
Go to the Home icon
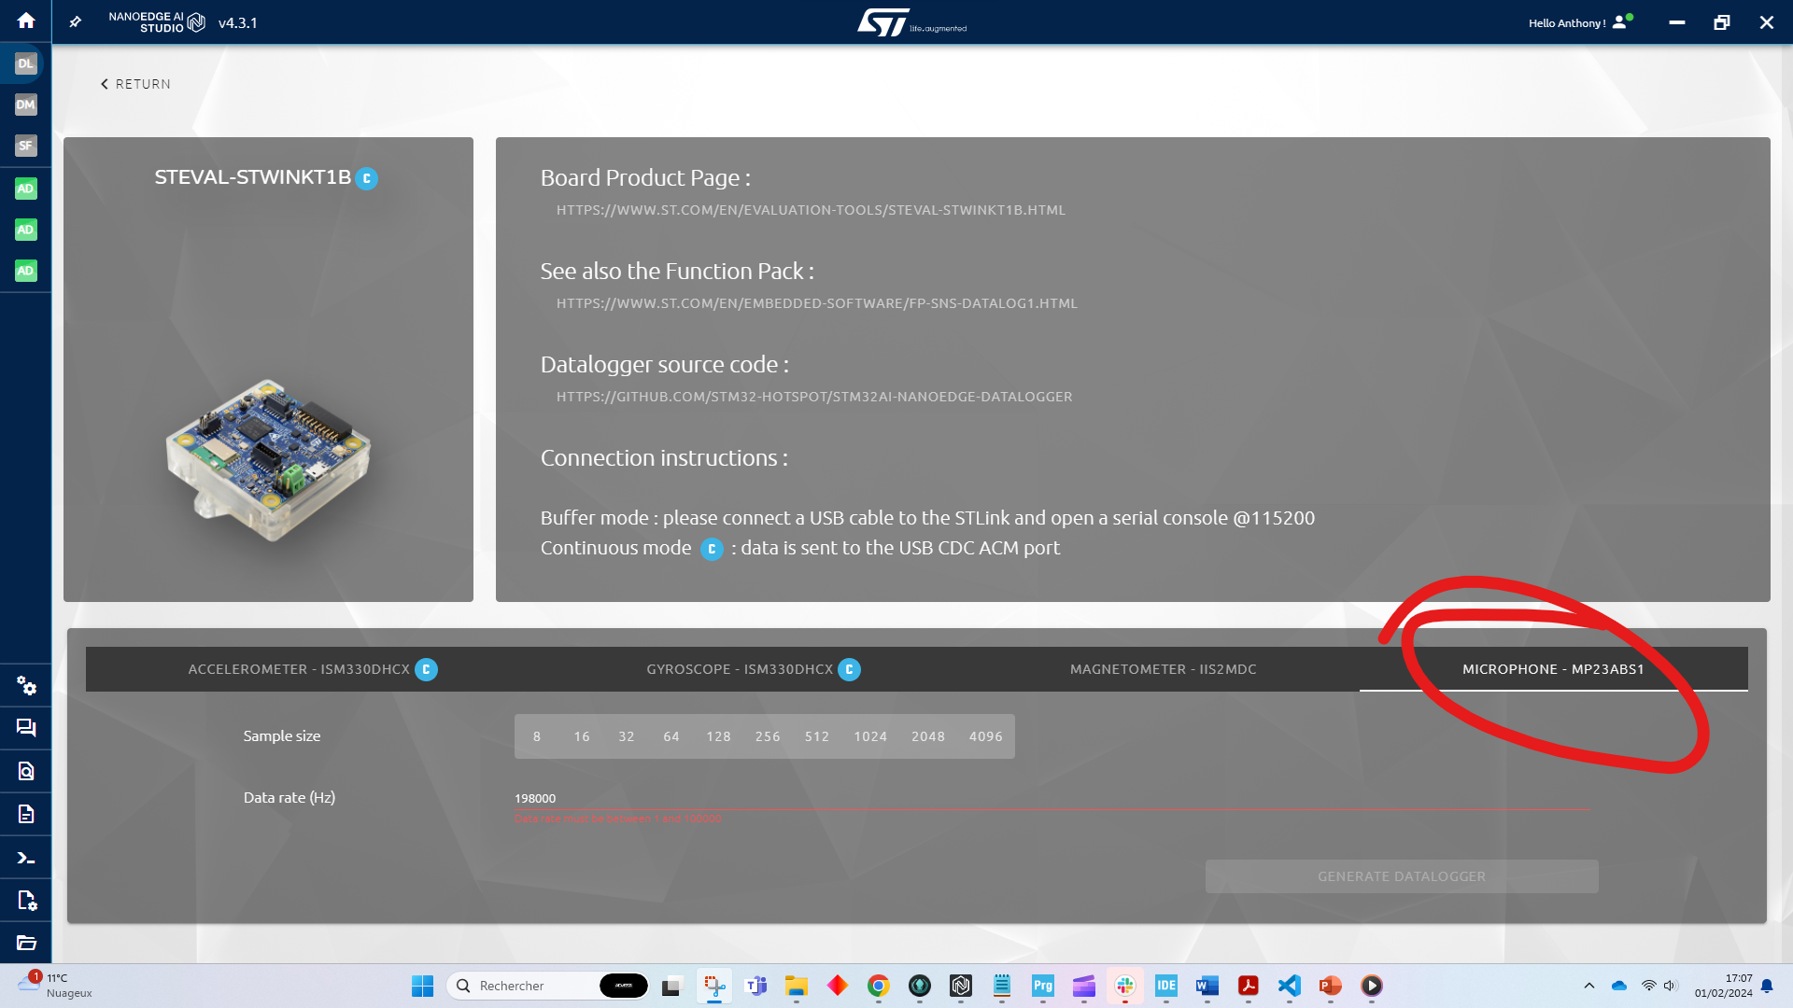[26, 21]
